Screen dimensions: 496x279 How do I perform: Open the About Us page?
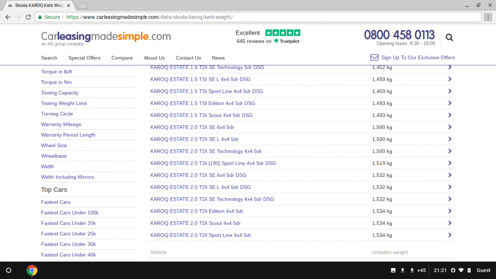pyautogui.click(x=154, y=58)
